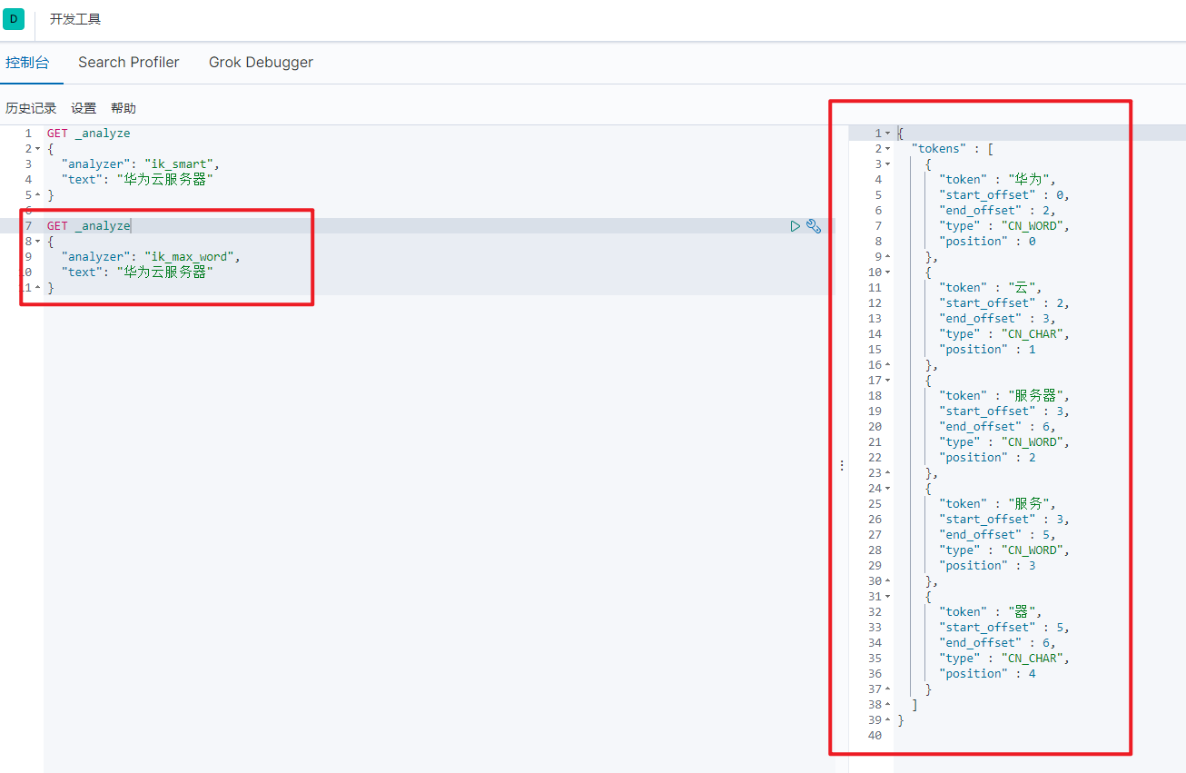Image resolution: width=1186 pixels, height=773 pixels.
Task: Collapse fold arrow at editor line 5
Action: point(38,195)
